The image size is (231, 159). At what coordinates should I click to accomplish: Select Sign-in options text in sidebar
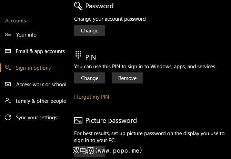[x=33, y=68]
